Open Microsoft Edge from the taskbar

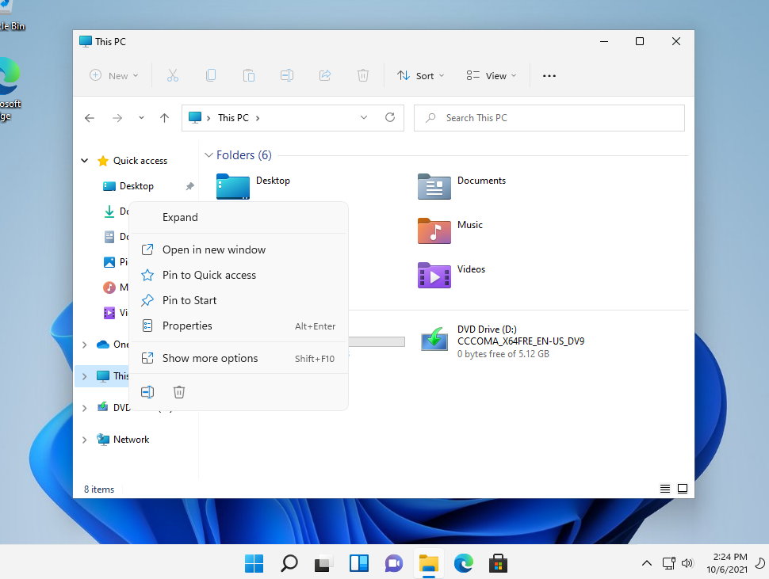click(x=463, y=563)
